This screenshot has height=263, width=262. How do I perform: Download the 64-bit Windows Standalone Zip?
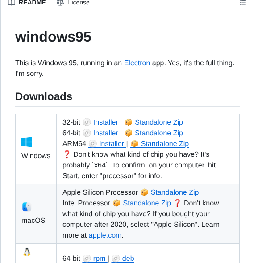(x=154, y=133)
